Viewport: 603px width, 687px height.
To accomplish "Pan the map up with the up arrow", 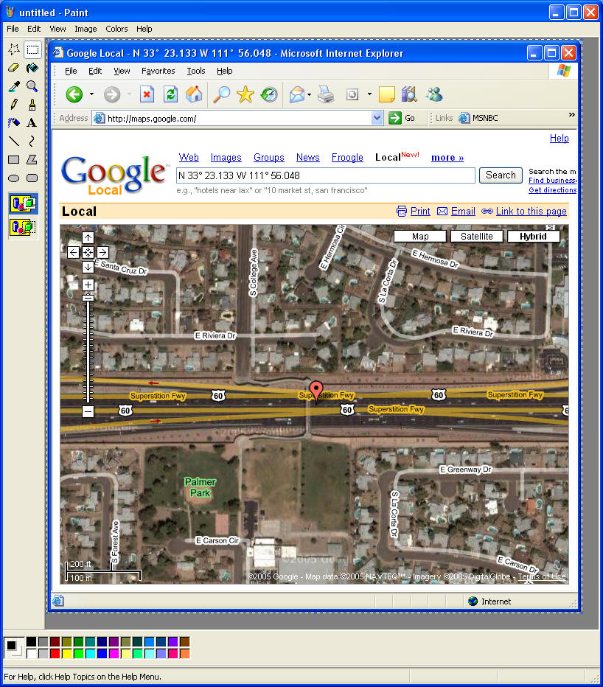I will click(x=88, y=238).
